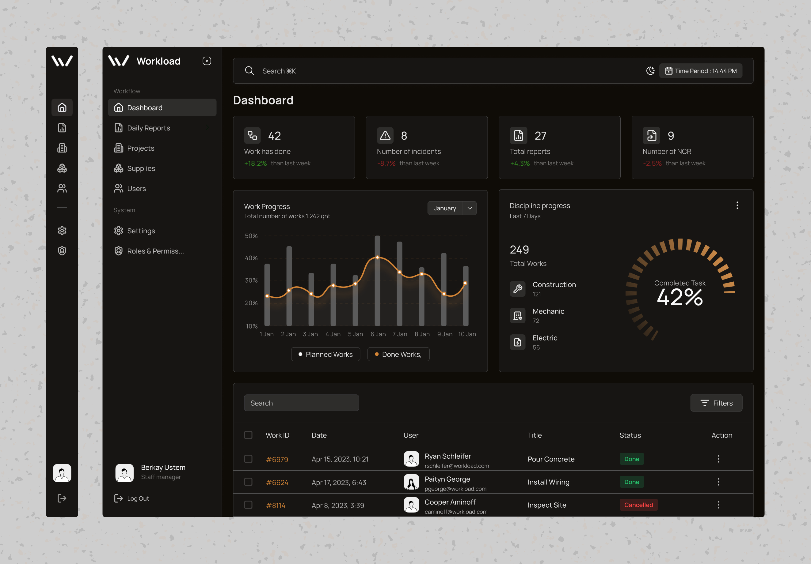This screenshot has width=811, height=564.
Task: Click Paityn George's avatar
Action: tap(411, 482)
